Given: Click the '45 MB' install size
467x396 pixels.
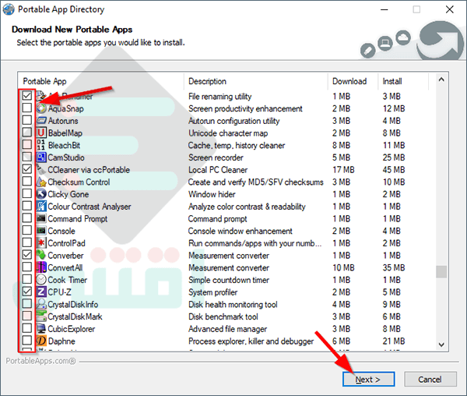Looking at the screenshot, I should tap(394, 170).
